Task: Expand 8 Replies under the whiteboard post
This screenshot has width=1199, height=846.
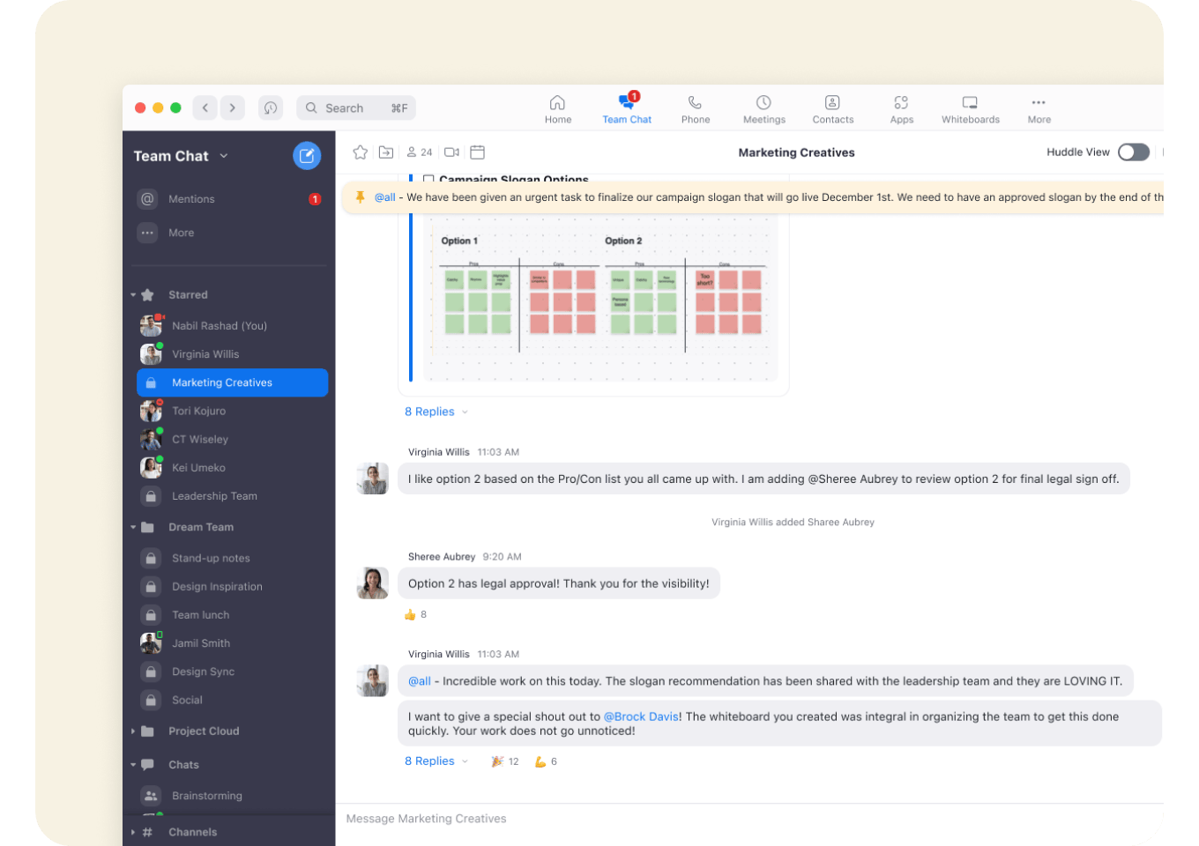Action: pyautogui.click(x=430, y=412)
